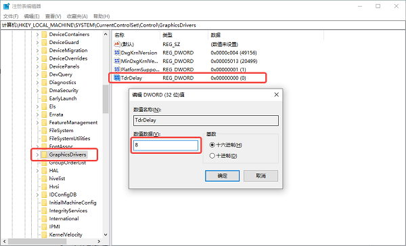Click the DevicePanels folder icon
The height and width of the screenshot is (246, 406).
pos(44,66)
